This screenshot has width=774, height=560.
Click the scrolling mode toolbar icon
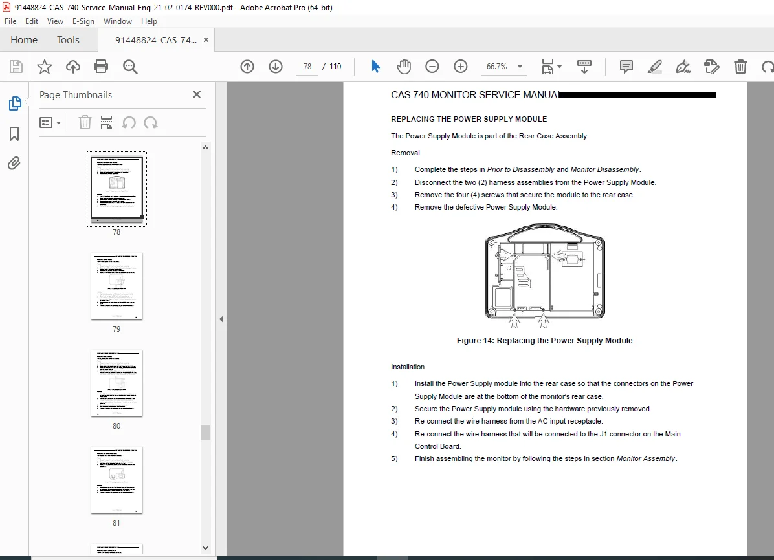click(x=584, y=67)
